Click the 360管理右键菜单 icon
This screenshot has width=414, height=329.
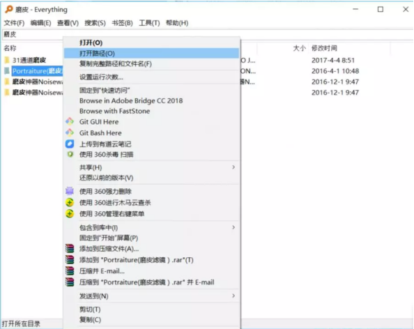[x=70, y=213]
